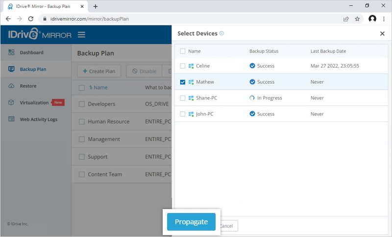The width and height of the screenshot is (392, 237).
Task: Open Chrome's three-dot menu
Action: (x=384, y=19)
